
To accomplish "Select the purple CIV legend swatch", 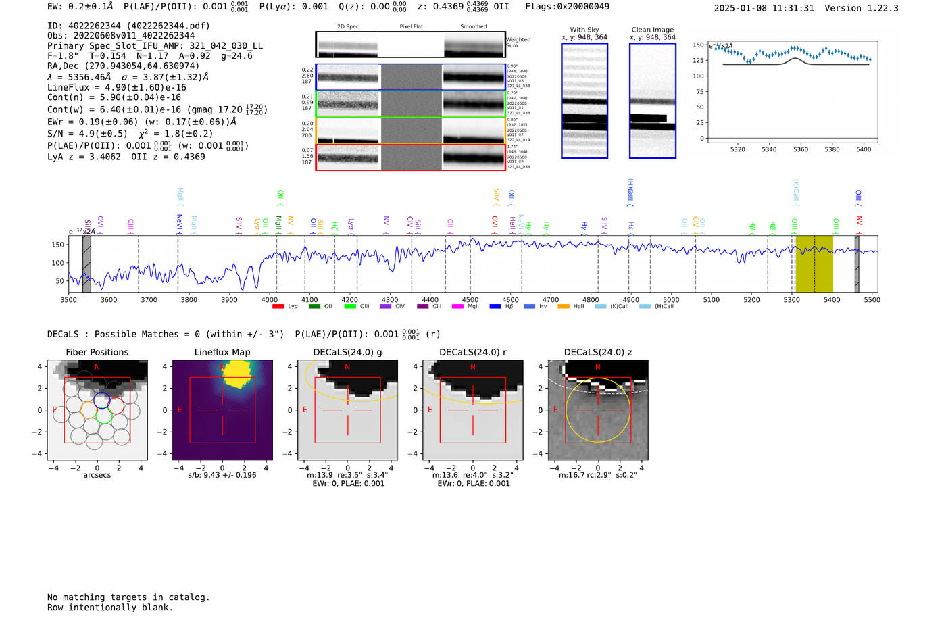I will (386, 307).
